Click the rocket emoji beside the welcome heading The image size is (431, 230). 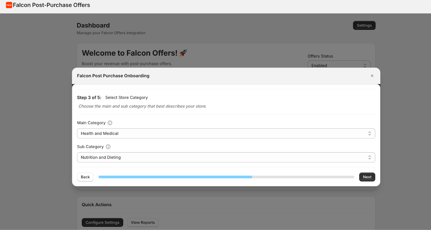tap(183, 53)
